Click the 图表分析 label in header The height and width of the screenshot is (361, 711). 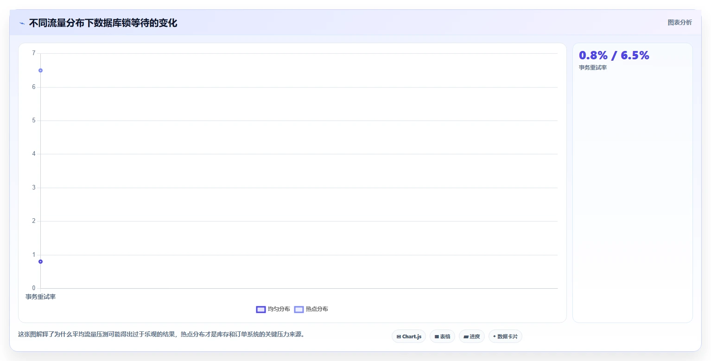[679, 23]
